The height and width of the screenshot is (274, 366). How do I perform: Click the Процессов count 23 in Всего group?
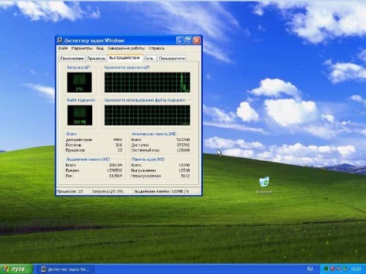[x=120, y=150]
